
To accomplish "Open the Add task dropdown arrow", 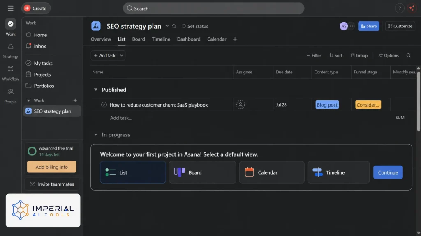I will click(122, 55).
